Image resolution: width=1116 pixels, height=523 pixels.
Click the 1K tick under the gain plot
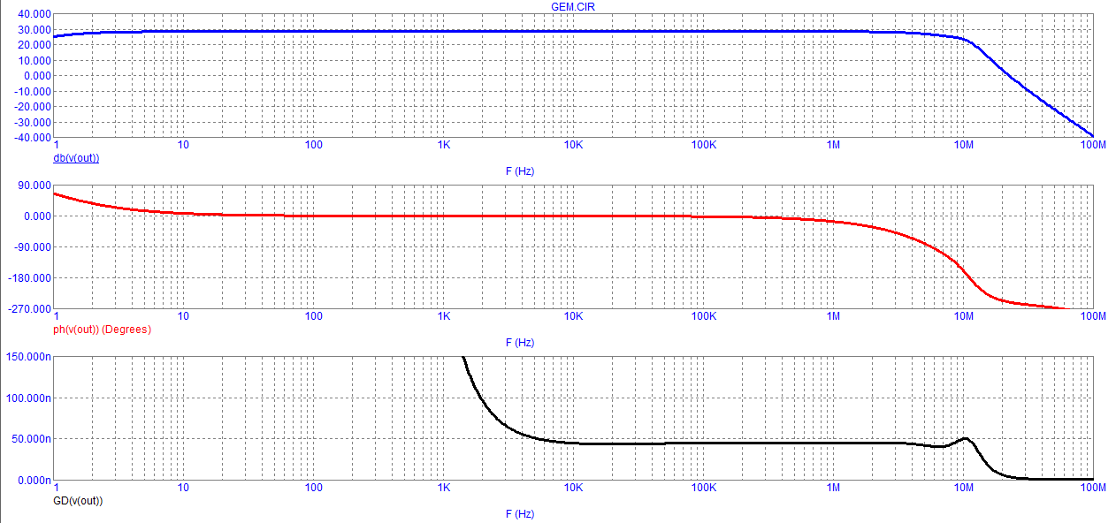click(444, 145)
